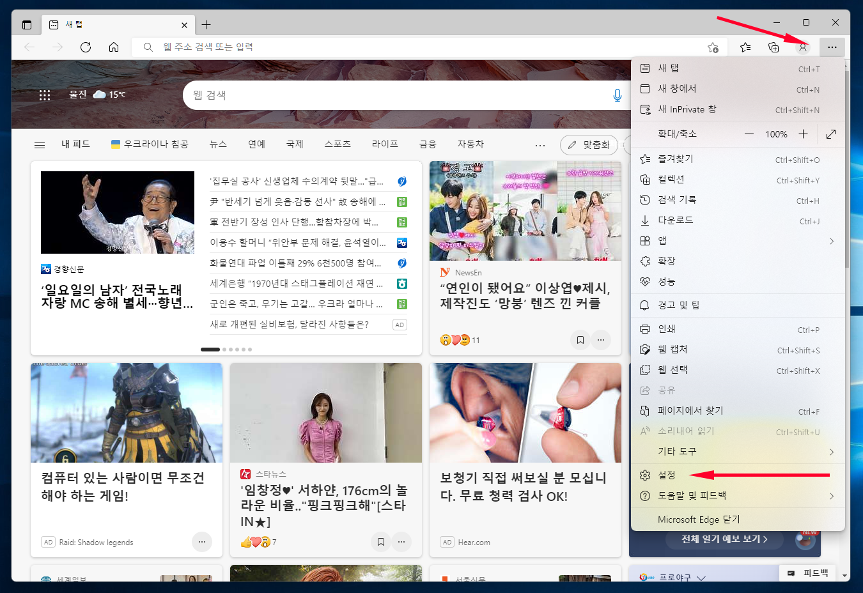The width and height of the screenshot is (863, 593).
Task: Click reactions on the 스타뉴스 article
Action: [x=258, y=542]
